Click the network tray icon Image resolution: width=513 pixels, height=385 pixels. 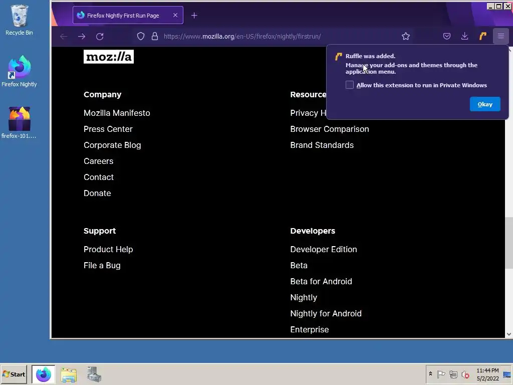pyautogui.click(x=453, y=374)
